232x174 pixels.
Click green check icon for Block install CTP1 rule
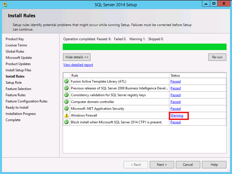click(66, 122)
